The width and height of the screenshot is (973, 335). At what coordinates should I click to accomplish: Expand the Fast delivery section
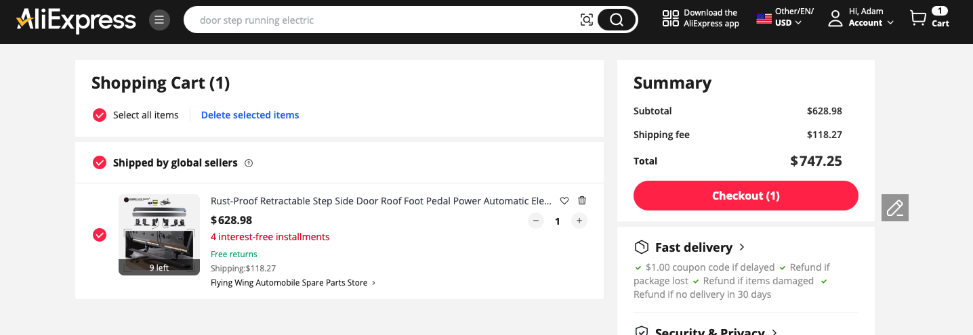tap(690, 247)
